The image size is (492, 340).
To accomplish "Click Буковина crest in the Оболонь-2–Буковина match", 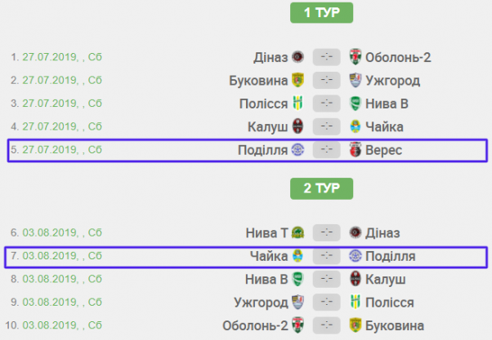I will (x=356, y=326).
